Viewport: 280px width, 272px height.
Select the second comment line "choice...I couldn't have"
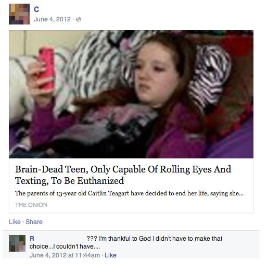(65, 246)
